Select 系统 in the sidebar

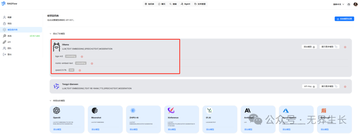coord(21,36)
